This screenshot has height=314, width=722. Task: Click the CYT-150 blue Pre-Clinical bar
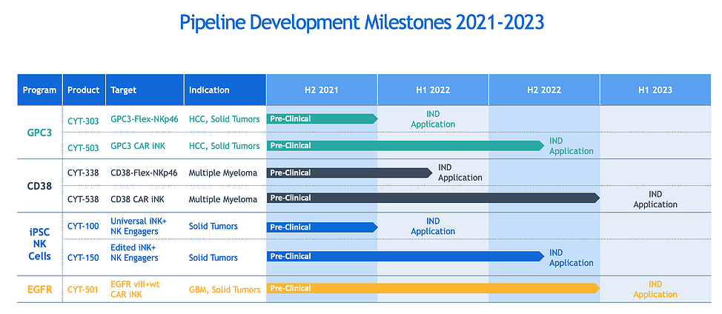point(405,256)
